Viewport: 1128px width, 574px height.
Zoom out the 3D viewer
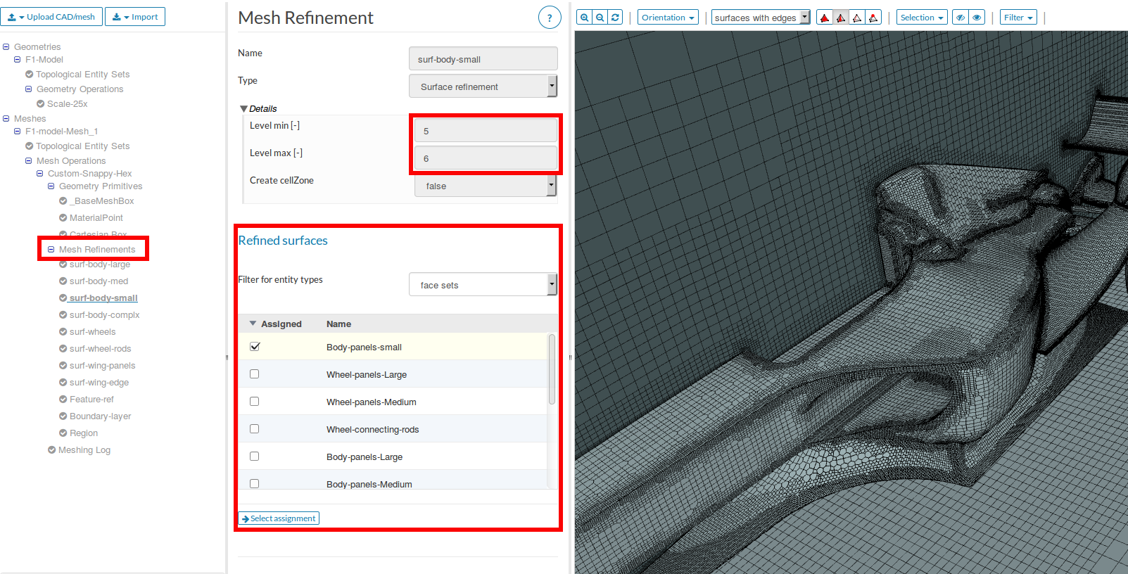point(600,18)
